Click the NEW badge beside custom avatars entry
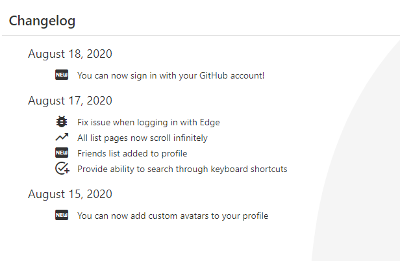 point(62,216)
